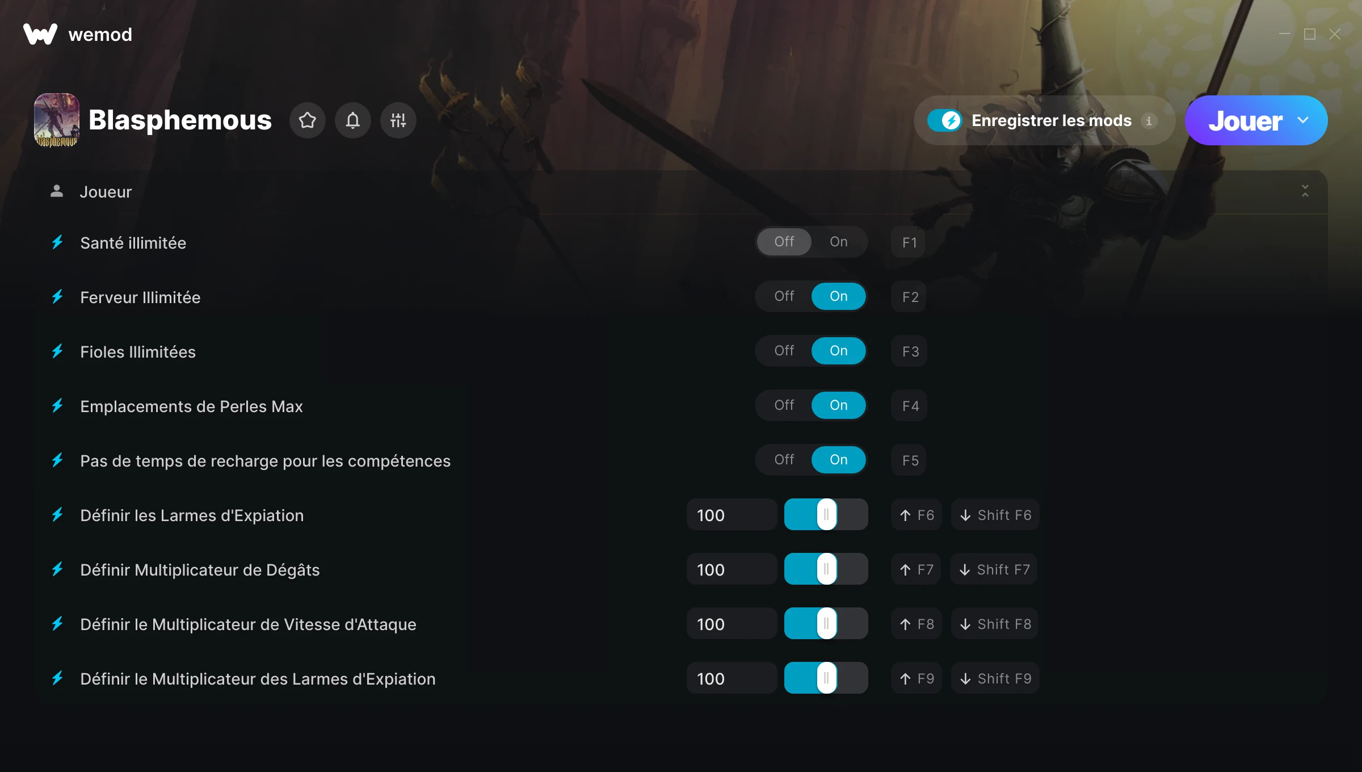Open the Jouer dropdown arrow
Viewport: 1362px width, 772px height.
tap(1303, 120)
